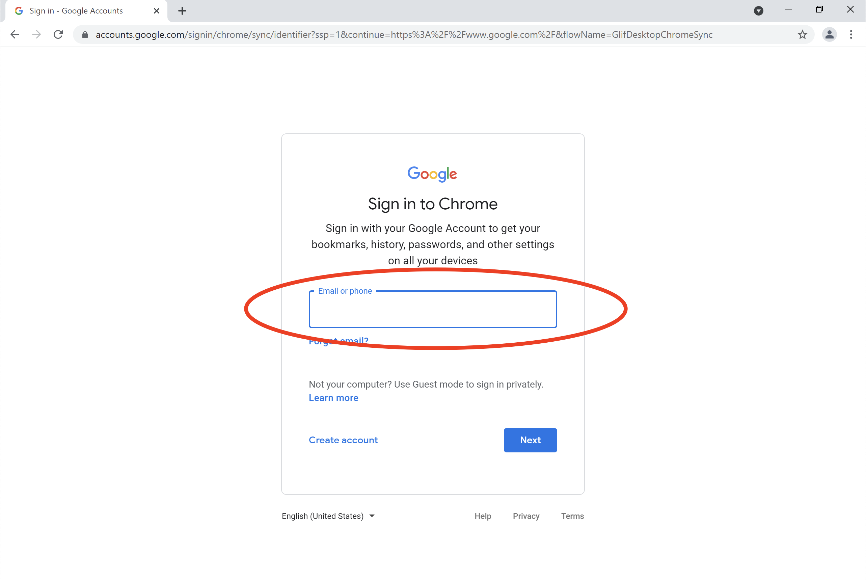The width and height of the screenshot is (866, 580).
Task: Click the Google favicon on the browser tab
Action: tap(19, 11)
